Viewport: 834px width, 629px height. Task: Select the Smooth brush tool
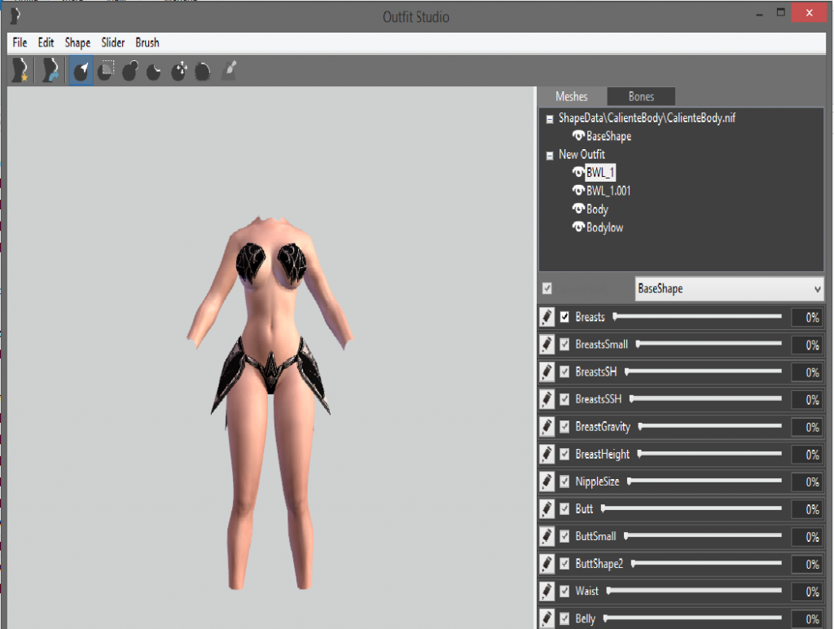pos(204,70)
